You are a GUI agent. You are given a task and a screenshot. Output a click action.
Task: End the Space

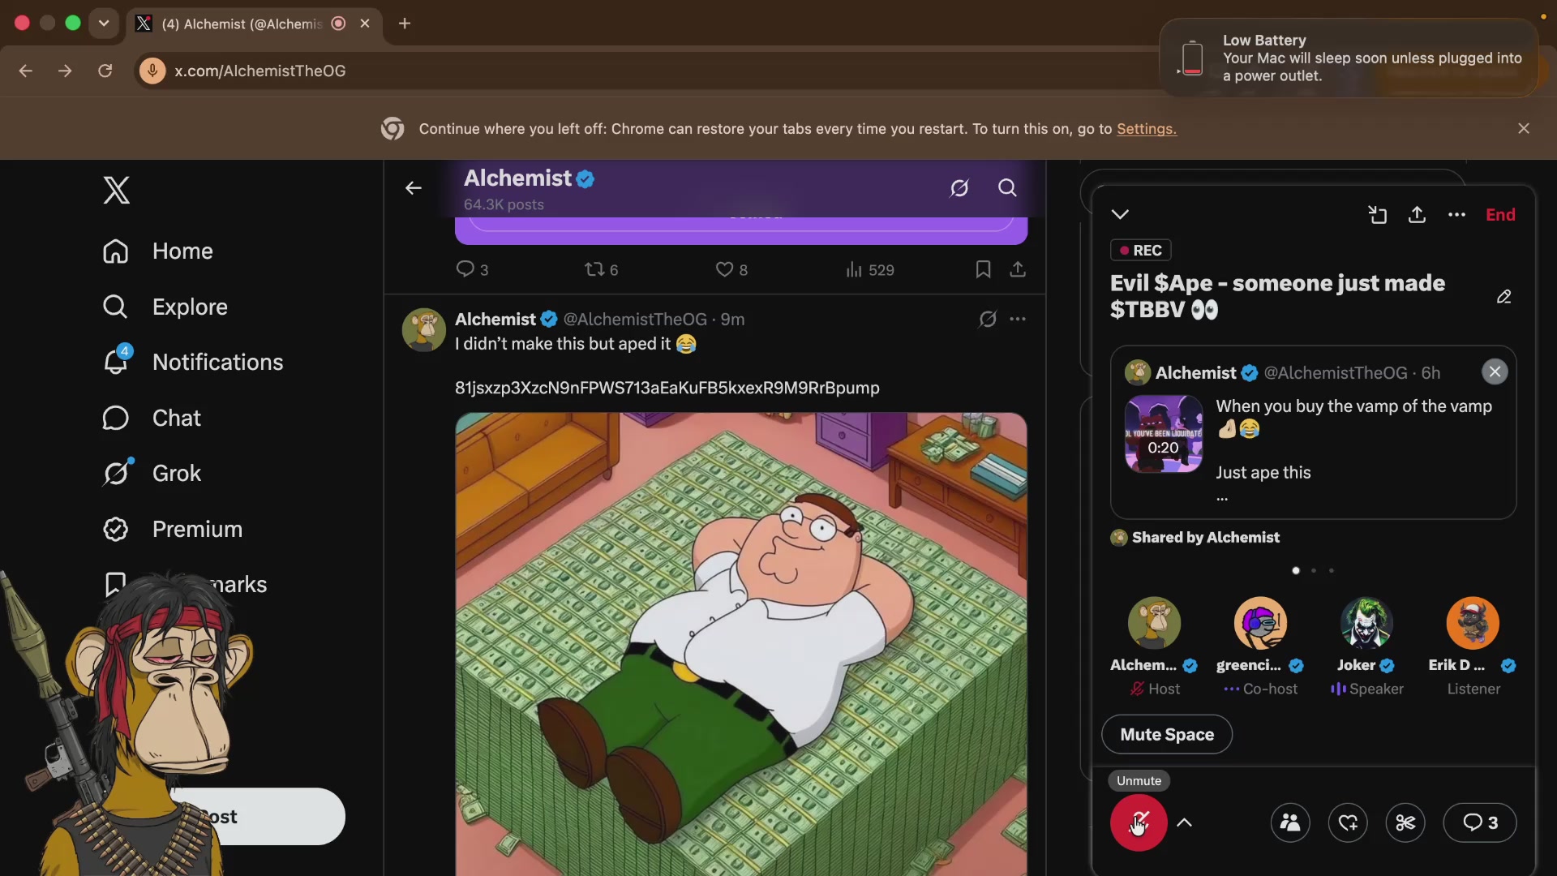coord(1500,214)
